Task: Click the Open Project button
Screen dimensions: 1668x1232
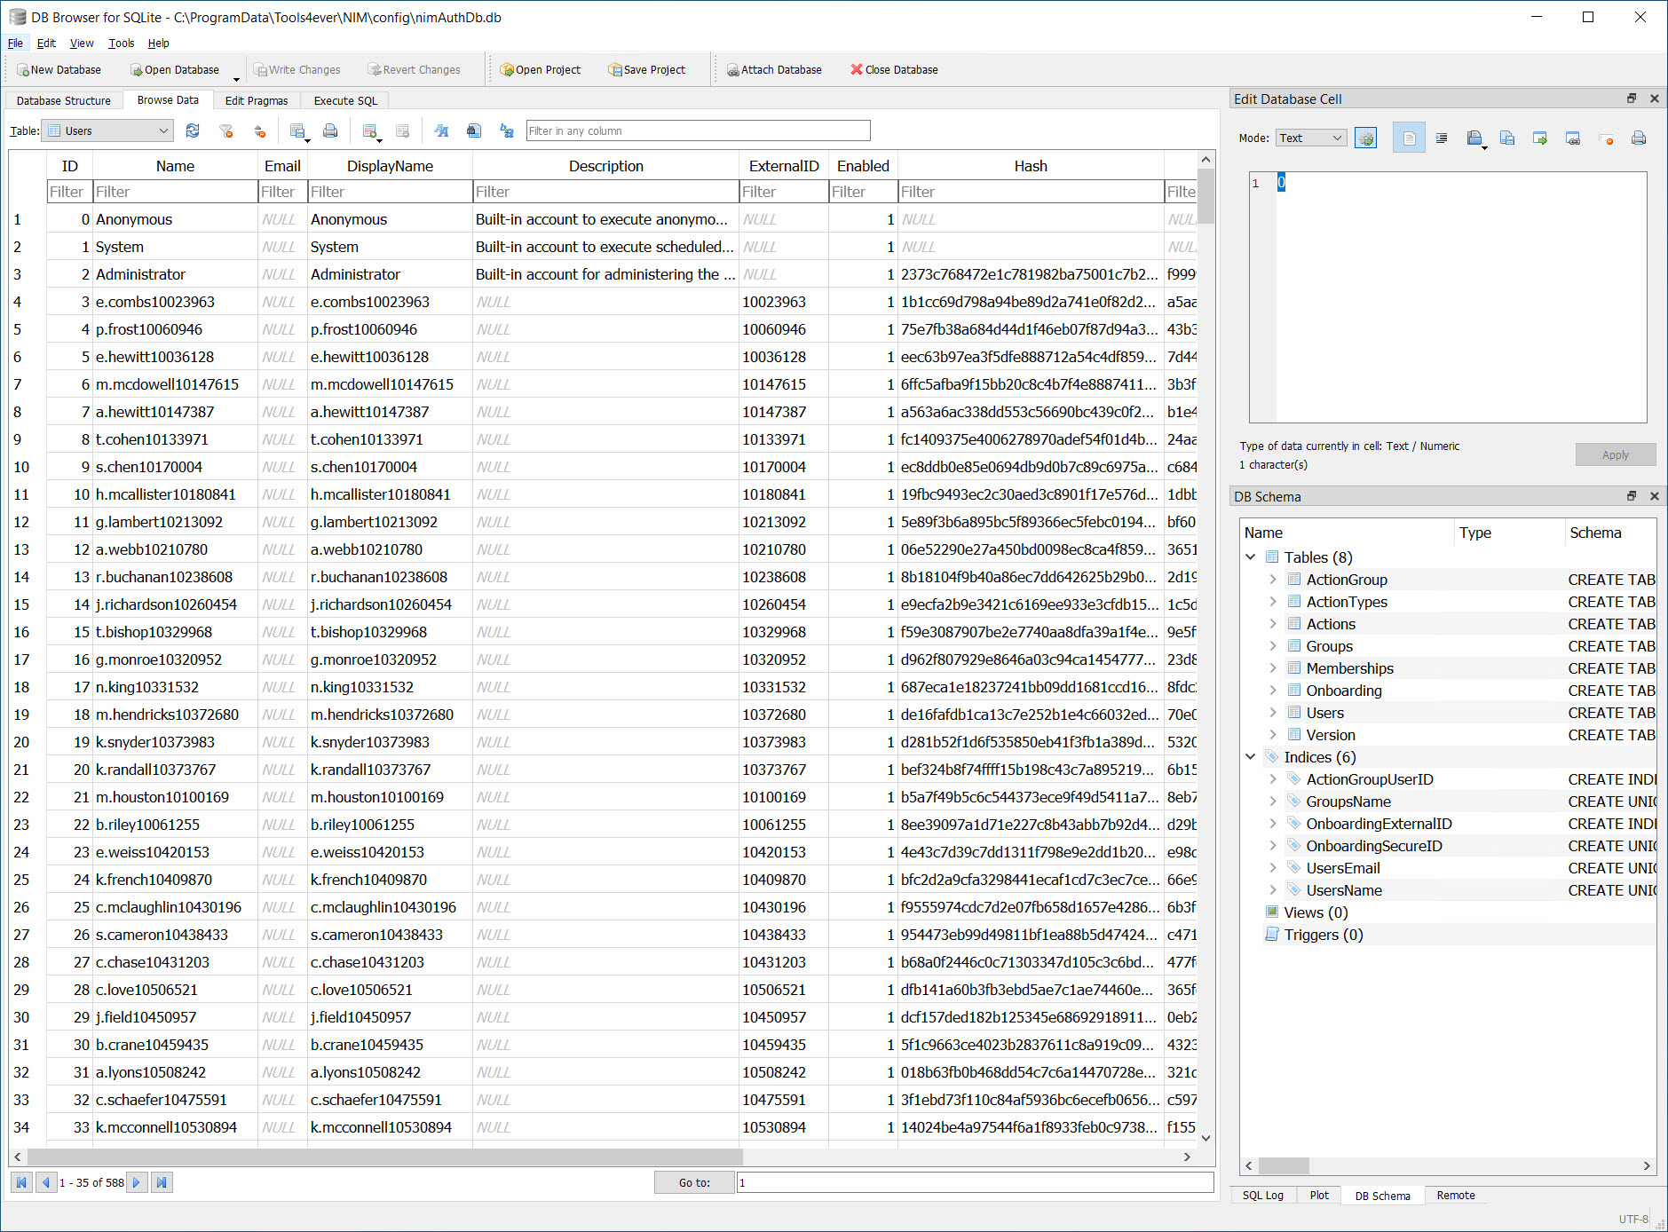Action: (540, 70)
